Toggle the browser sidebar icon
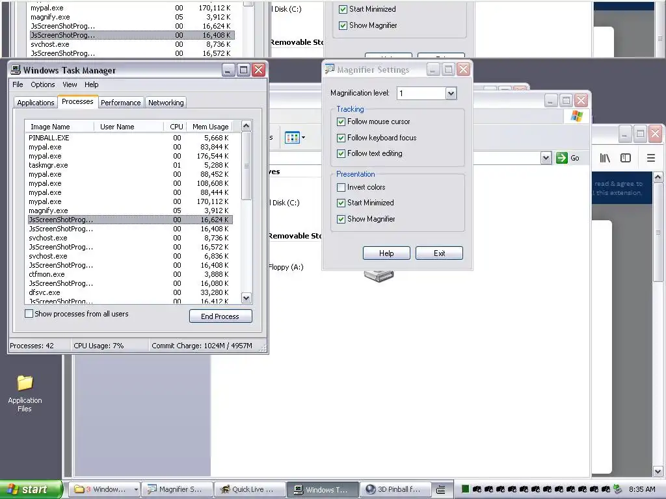Screen dimensions: 666x499 (626, 158)
